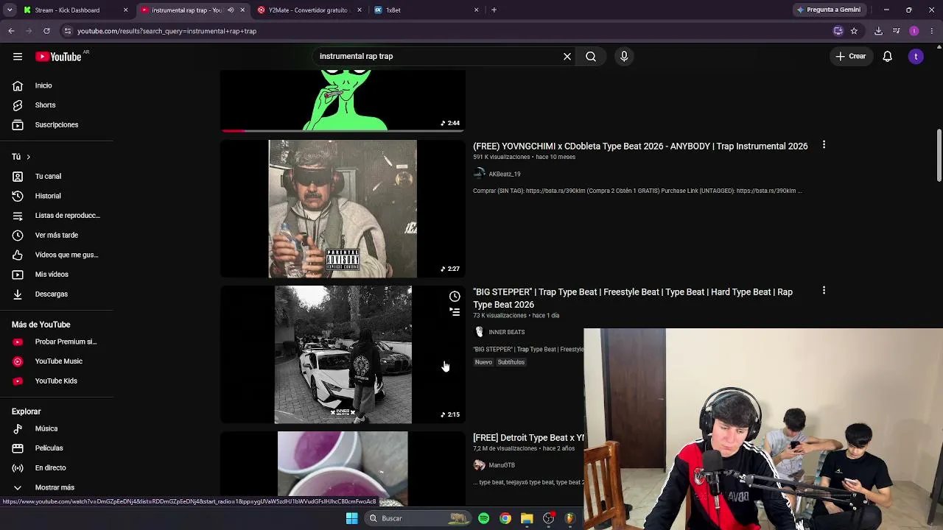
Task: Open the YOVNGCHIMI x CDobleta Type Beat title
Action: (x=640, y=146)
